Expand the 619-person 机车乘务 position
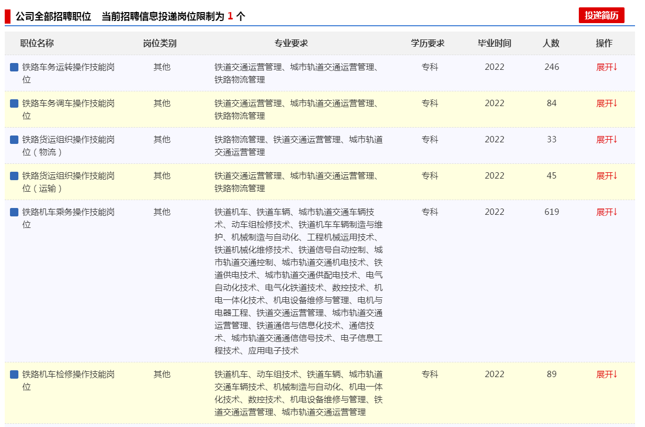The width and height of the screenshot is (645, 427). [x=606, y=212]
